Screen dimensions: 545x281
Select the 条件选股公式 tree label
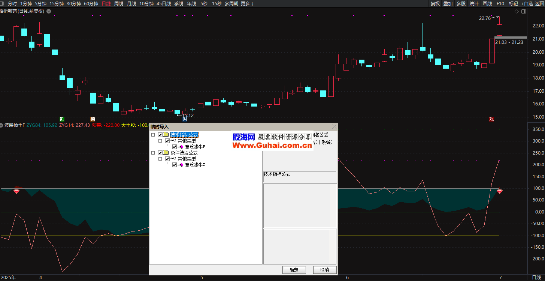184,153
